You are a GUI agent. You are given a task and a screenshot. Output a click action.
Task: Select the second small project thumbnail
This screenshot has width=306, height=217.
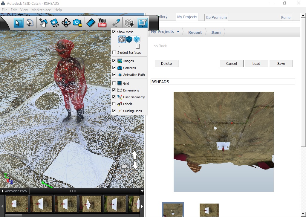[x=209, y=210]
